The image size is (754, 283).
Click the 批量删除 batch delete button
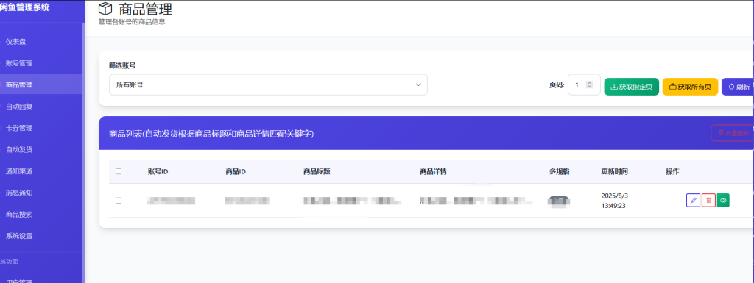[x=733, y=133]
